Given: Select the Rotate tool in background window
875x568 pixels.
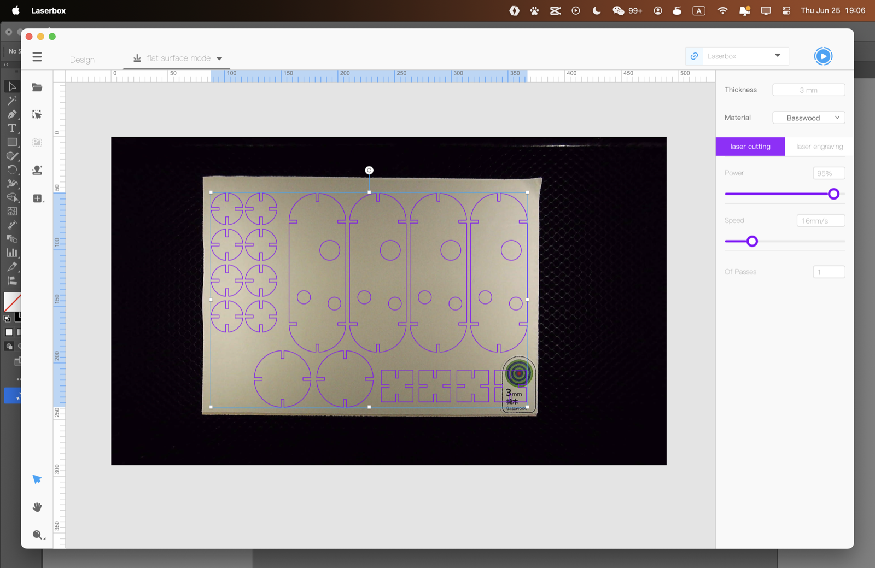Looking at the screenshot, I should [12, 169].
